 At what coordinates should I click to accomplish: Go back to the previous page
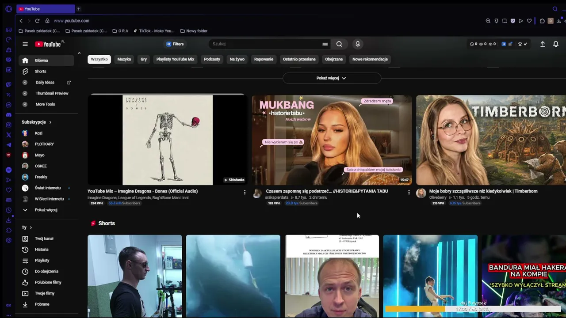pyautogui.click(x=21, y=21)
